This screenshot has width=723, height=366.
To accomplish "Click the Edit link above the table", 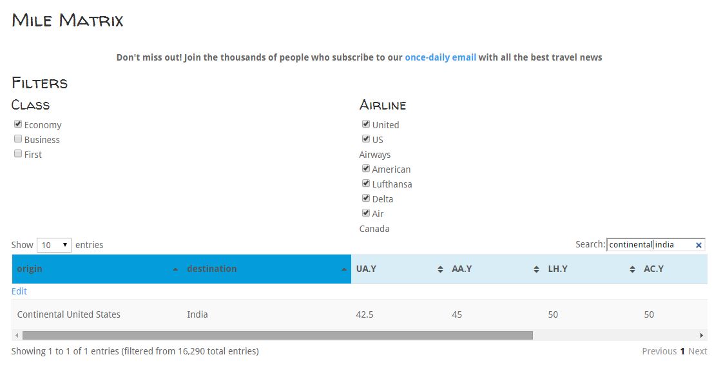I will [x=19, y=291].
